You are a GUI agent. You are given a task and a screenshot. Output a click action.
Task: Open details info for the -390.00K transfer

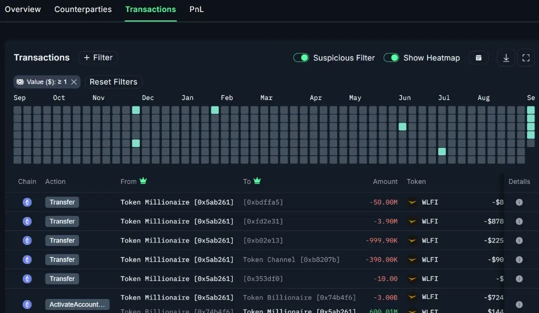pos(519,259)
